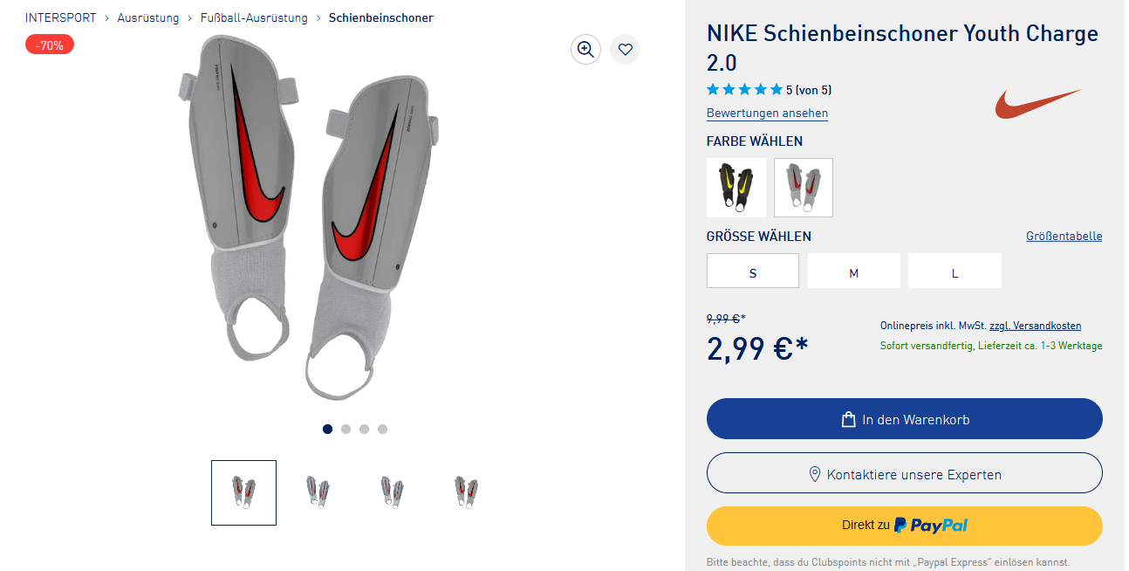The width and height of the screenshot is (1129, 571).
Task: Add product to wishlist with heart icon
Action: [x=625, y=50]
